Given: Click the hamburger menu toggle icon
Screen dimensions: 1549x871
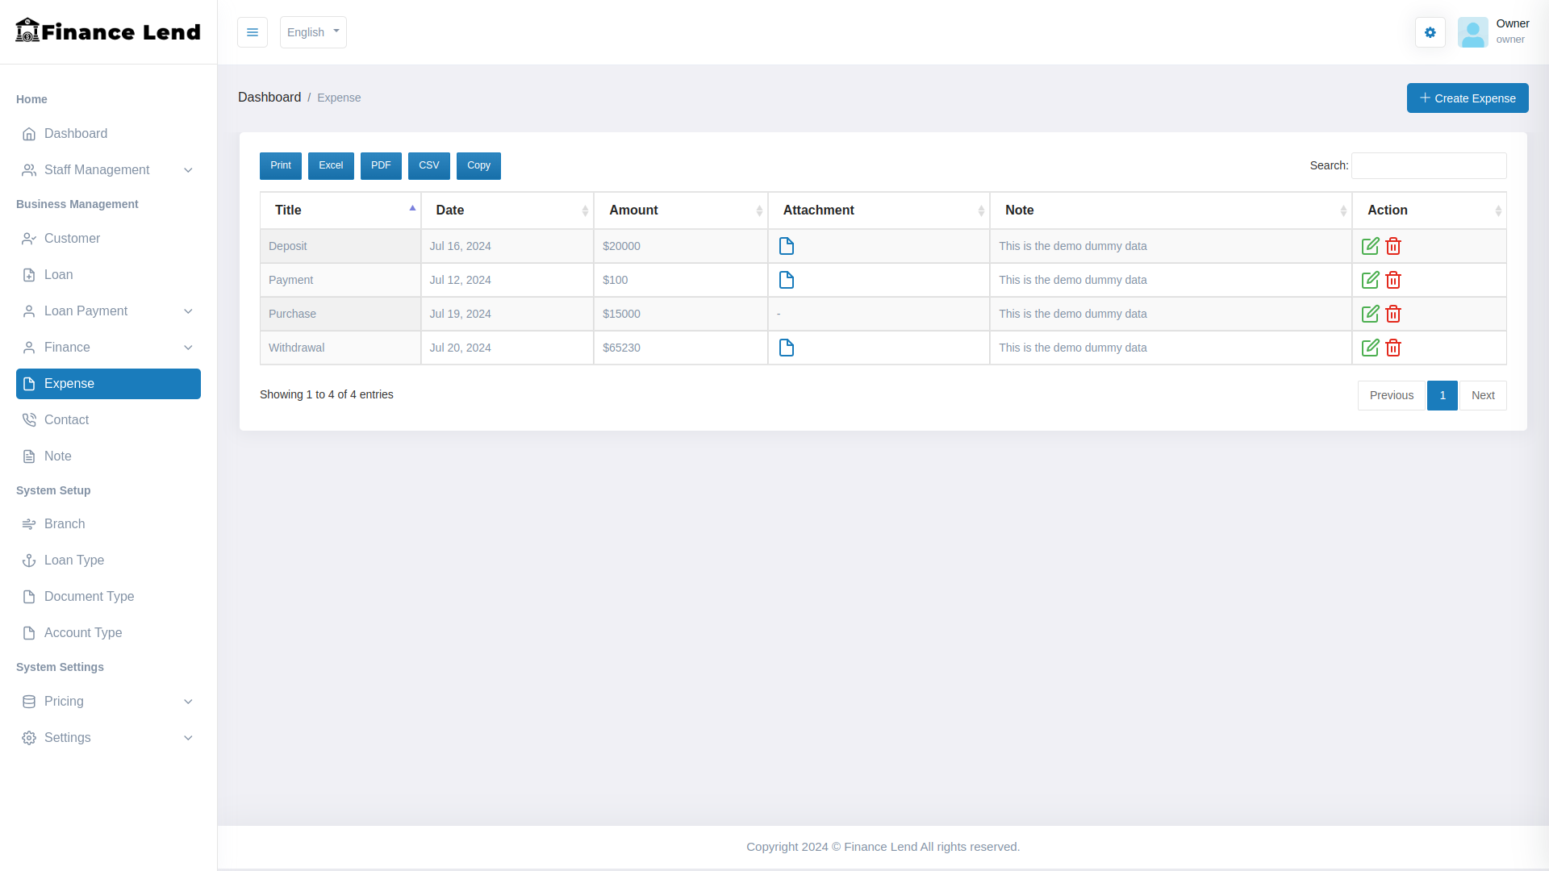Looking at the screenshot, I should click(253, 32).
